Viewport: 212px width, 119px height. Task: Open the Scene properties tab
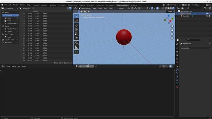coord(177,59)
